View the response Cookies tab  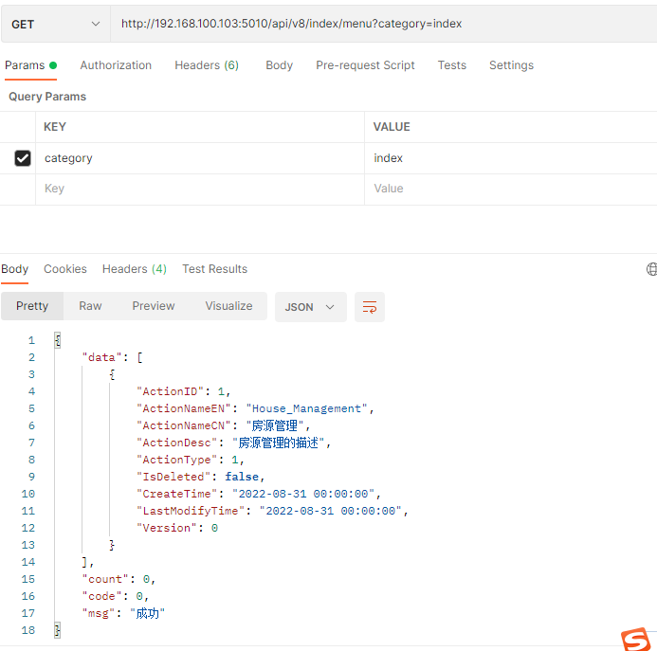coord(65,269)
